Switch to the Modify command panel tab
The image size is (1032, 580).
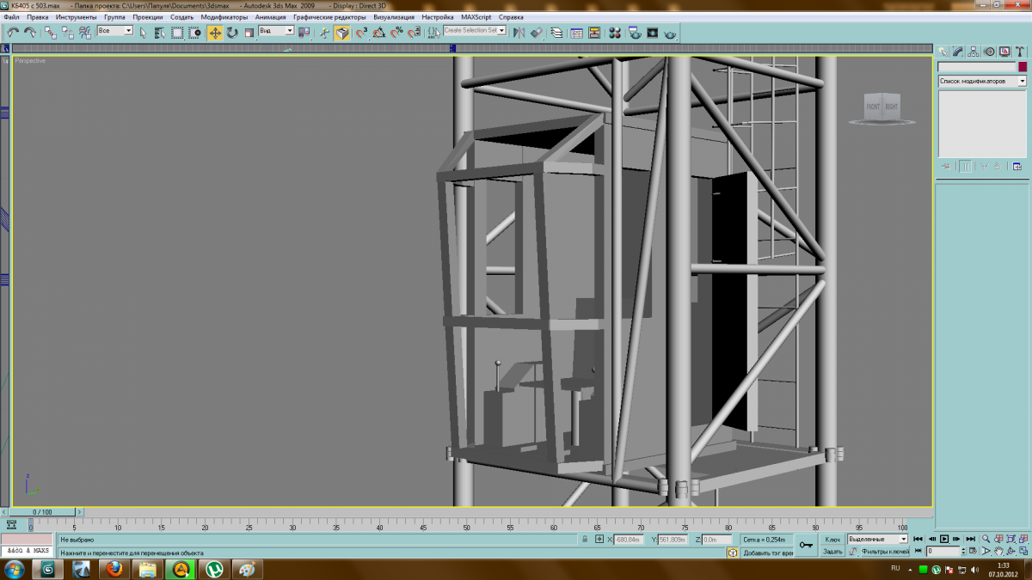(958, 52)
